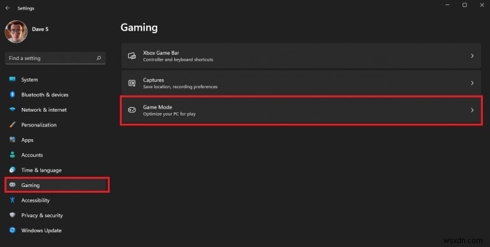
Task: Click the Network & internet wifi icon
Action: click(13, 109)
